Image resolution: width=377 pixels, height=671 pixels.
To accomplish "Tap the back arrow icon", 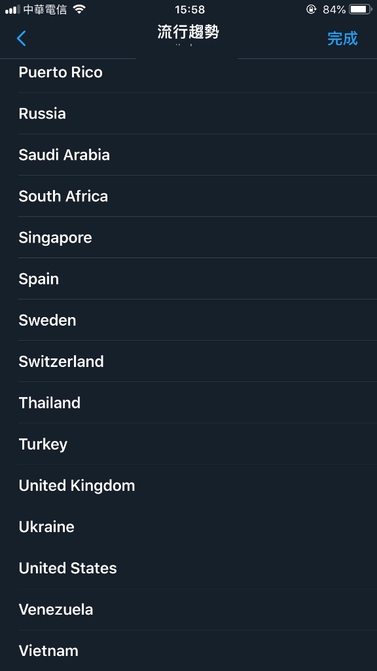I will pyautogui.click(x=22, y=39).
